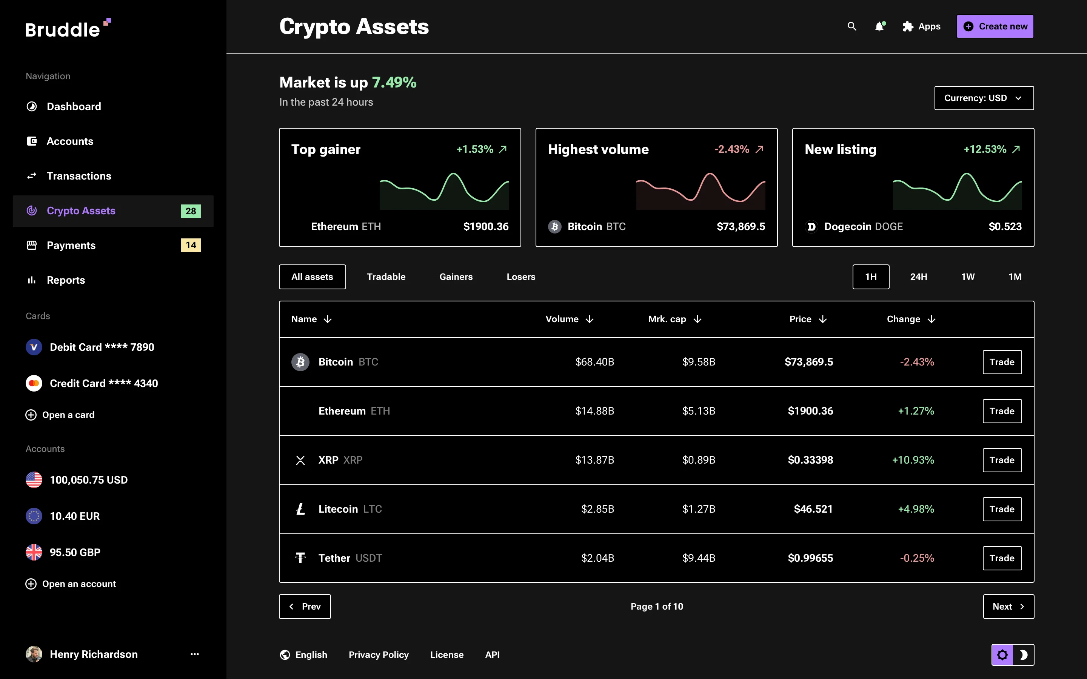Screen dimensions: 1087x679
Task: Sort the table by Price
Action: [807, 319]
